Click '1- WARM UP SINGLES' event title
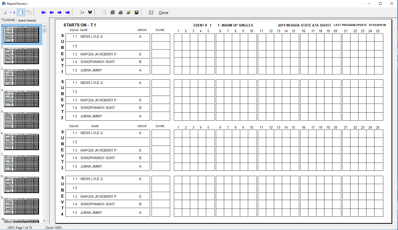 pyautogui.click(x=235, y=25)
